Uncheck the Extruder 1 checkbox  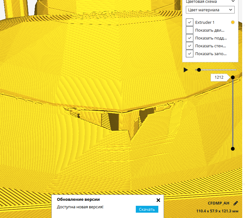coord(189,23)
